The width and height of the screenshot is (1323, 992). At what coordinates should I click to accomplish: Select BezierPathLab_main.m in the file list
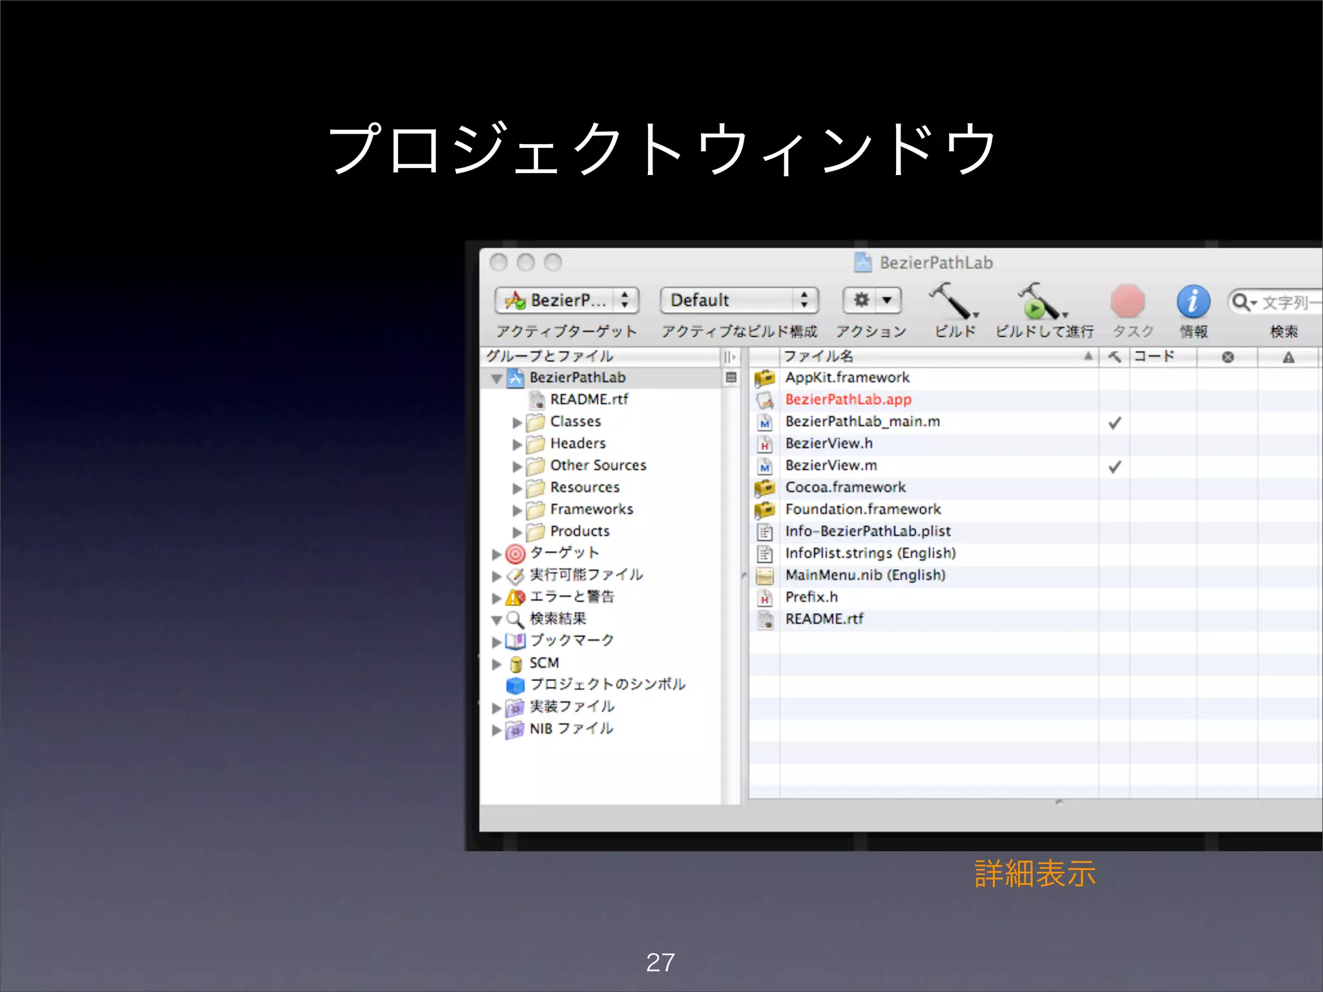click(x=862, y=422)
